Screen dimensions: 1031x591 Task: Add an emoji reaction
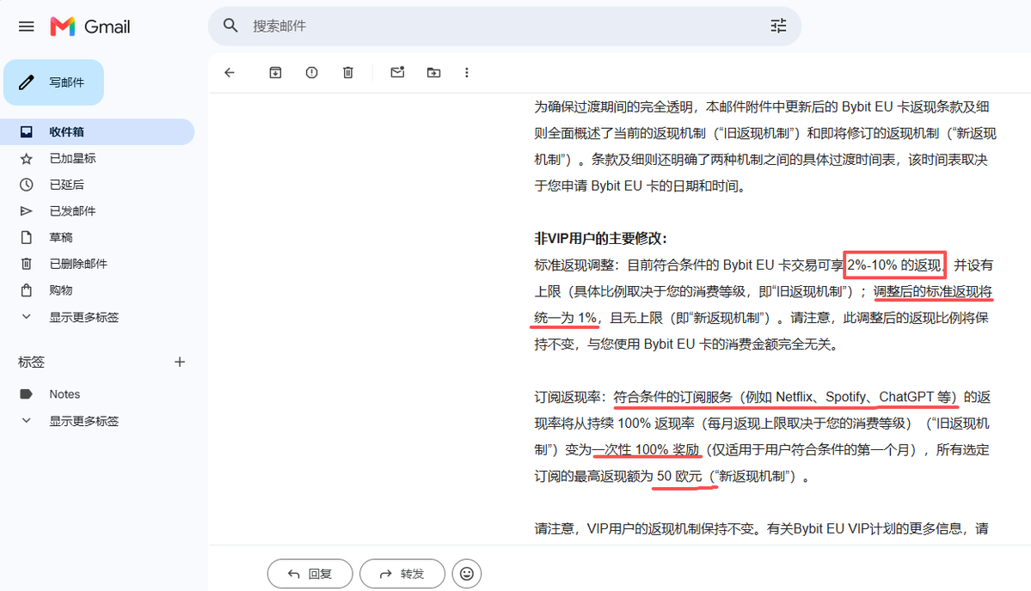click(x=467, y=574)
